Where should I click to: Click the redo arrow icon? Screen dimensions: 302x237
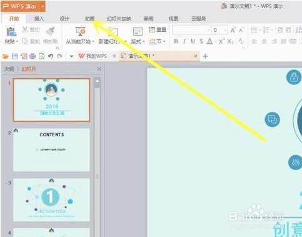(59, 56)
